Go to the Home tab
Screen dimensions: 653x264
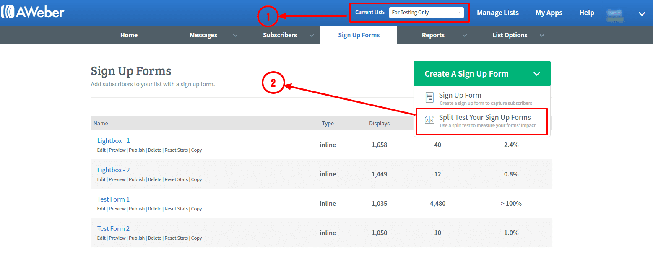click(x=129, y=35)
